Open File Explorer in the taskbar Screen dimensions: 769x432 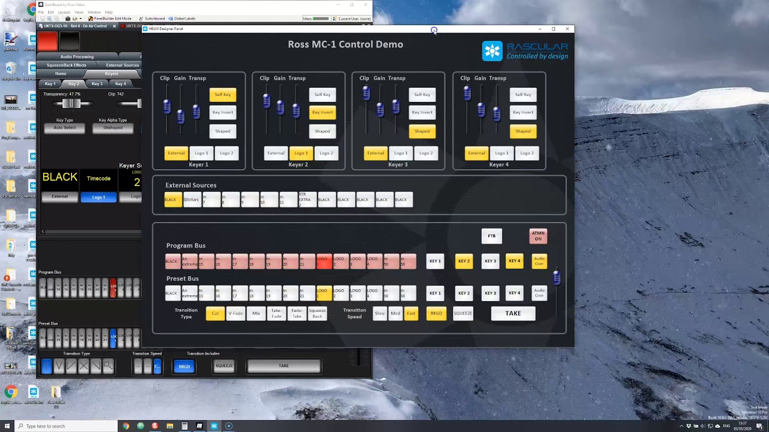click(170, 426)
